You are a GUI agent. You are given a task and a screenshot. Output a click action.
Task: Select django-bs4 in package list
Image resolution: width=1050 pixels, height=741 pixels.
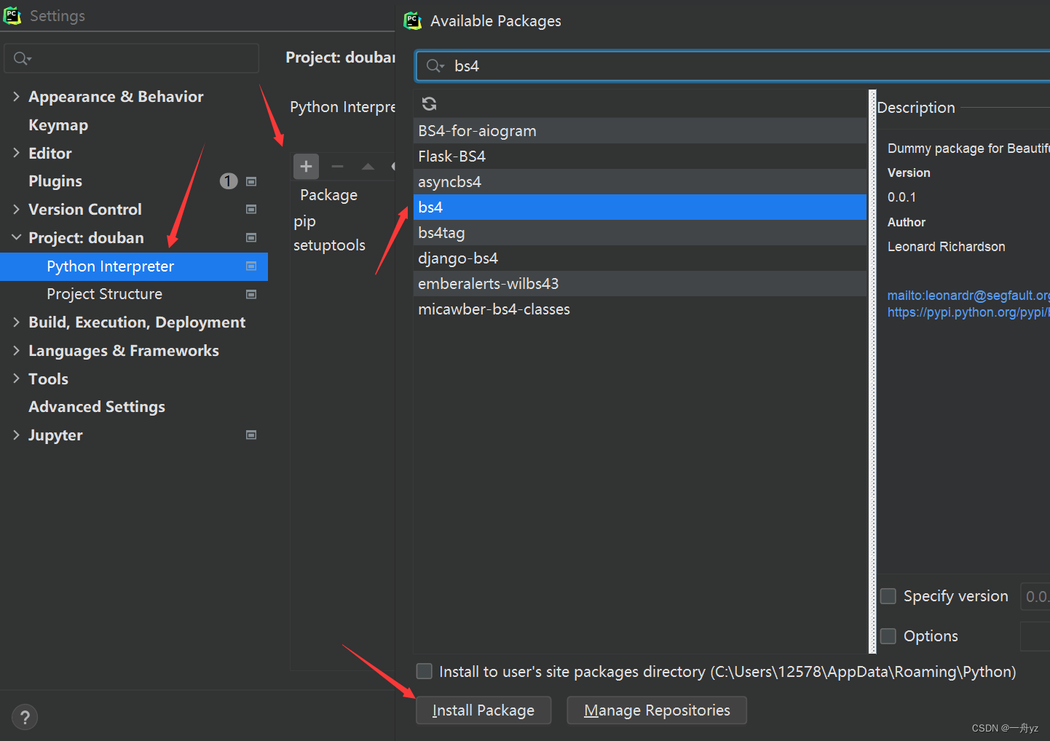640,258
